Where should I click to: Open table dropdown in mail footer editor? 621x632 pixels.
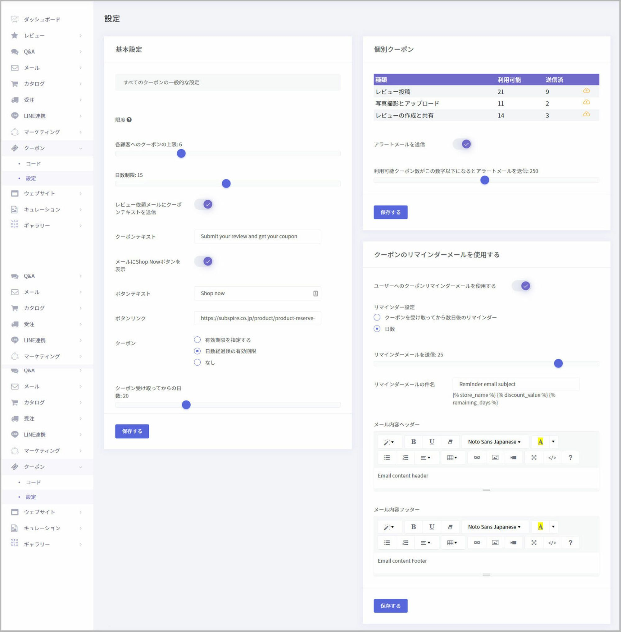452,542
